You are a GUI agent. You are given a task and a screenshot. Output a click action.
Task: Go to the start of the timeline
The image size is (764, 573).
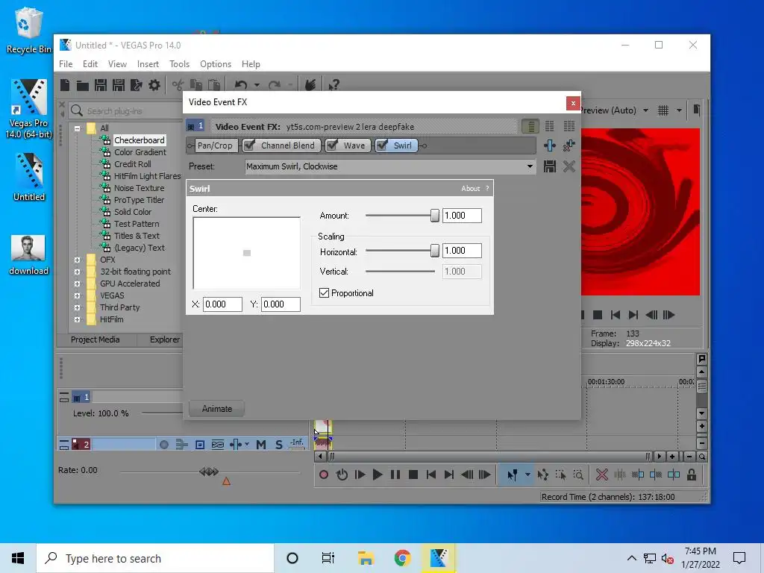[x=431, y=475]
